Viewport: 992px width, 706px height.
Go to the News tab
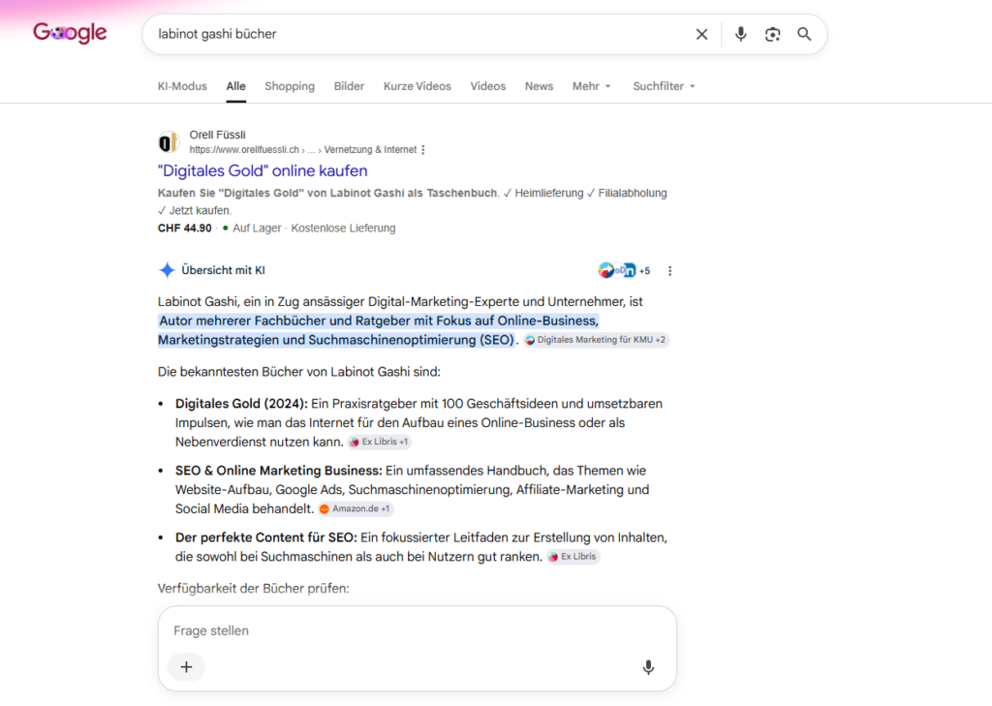pos(539,86)
